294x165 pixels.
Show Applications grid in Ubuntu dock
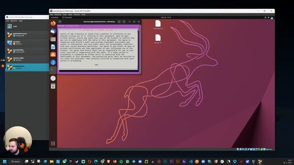53,143
